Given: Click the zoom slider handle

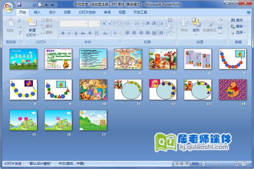Looking at the screenshot, I should pos(215,164).
